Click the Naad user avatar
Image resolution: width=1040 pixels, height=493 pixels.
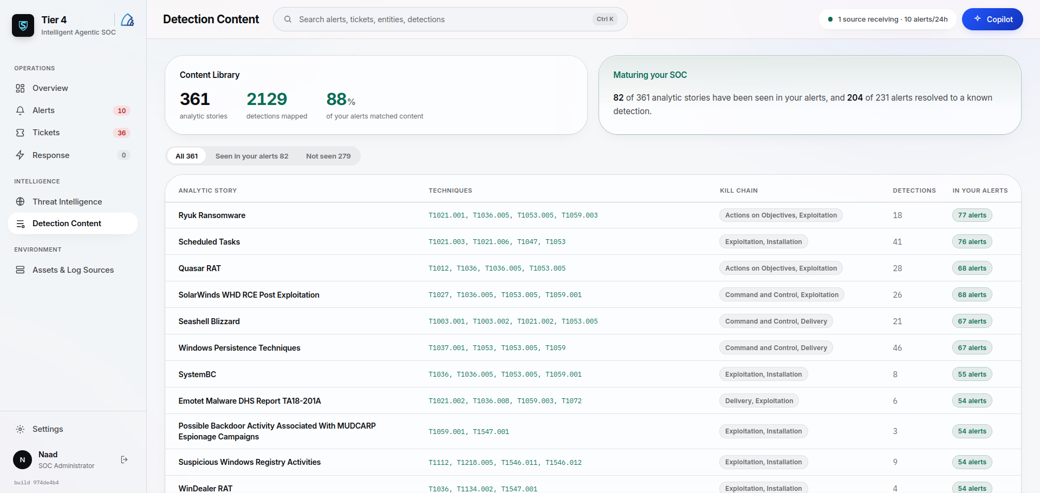22,459
